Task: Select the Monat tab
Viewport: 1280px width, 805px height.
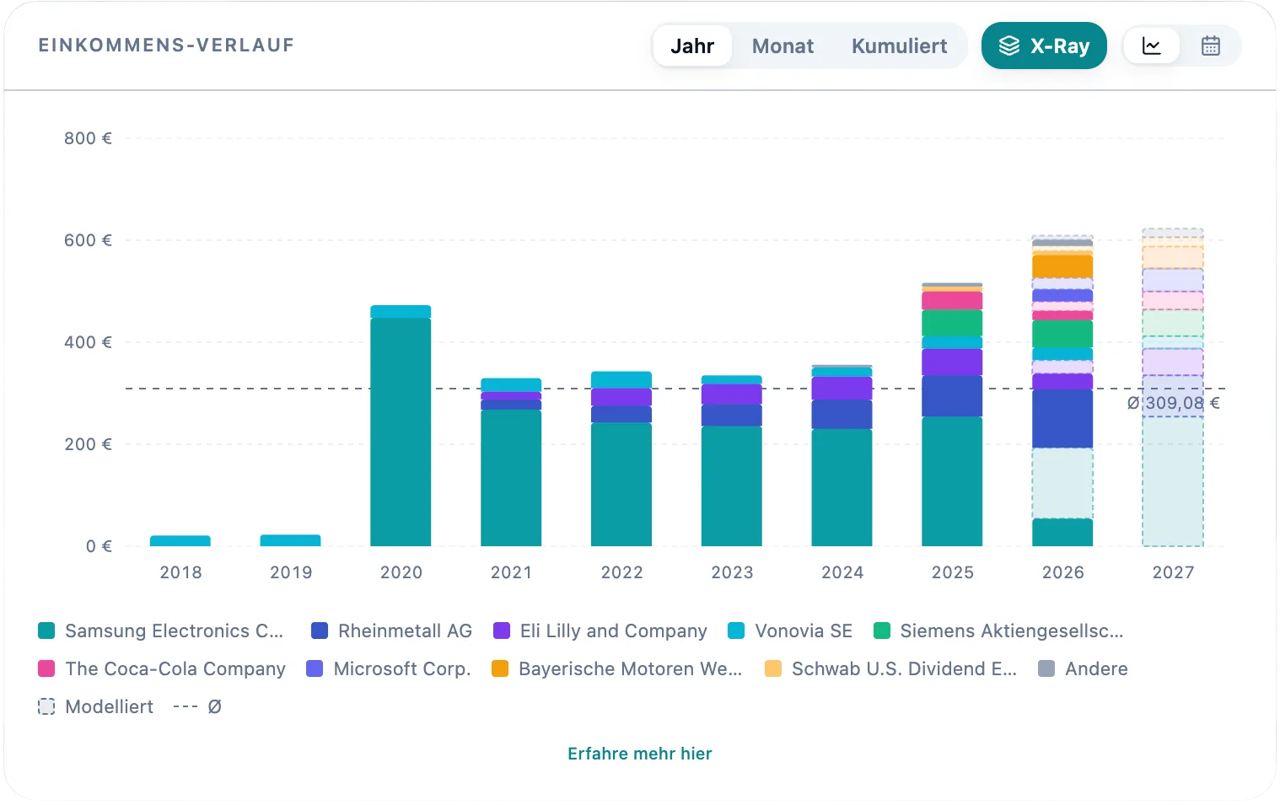Action: (783, 46)
